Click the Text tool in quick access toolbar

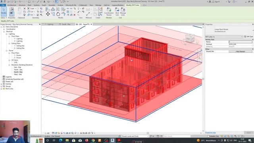[44, 2]
